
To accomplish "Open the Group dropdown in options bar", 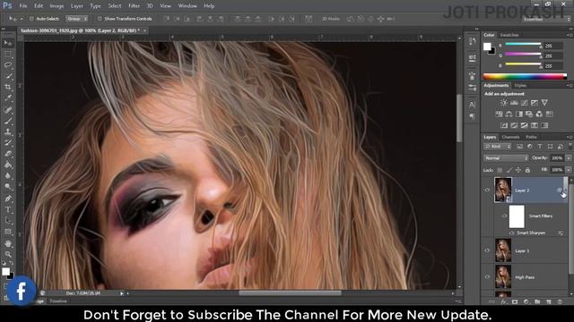I will 77,19.
